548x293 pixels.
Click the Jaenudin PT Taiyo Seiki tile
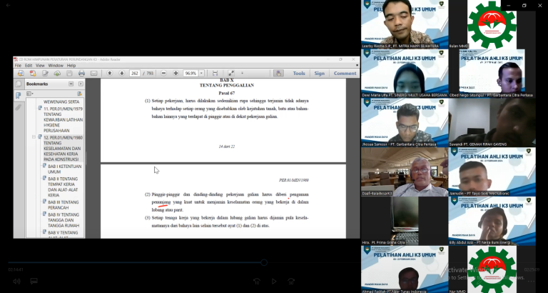coord(492,172)
